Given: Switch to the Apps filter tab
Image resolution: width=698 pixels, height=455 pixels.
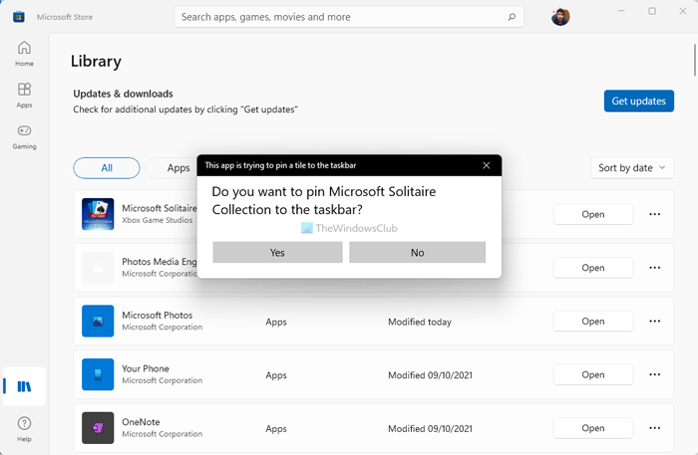Looking at the screenshot, I should (177, 168).
